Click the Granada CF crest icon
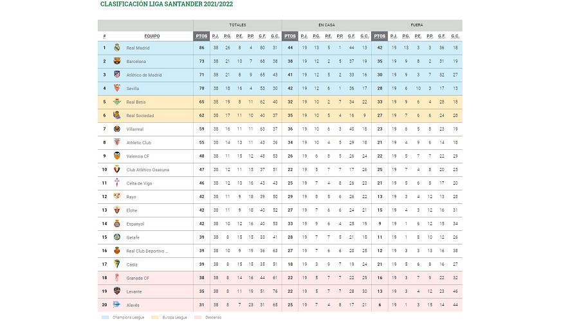This screenshot has width=579, height=321. pyautogui.click(x=117, y=277)
